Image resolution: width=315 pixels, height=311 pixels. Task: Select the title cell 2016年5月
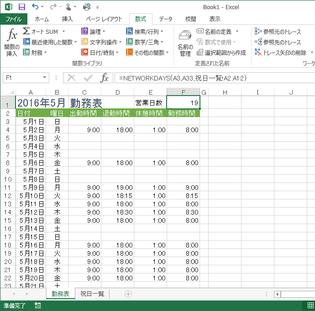42,102
